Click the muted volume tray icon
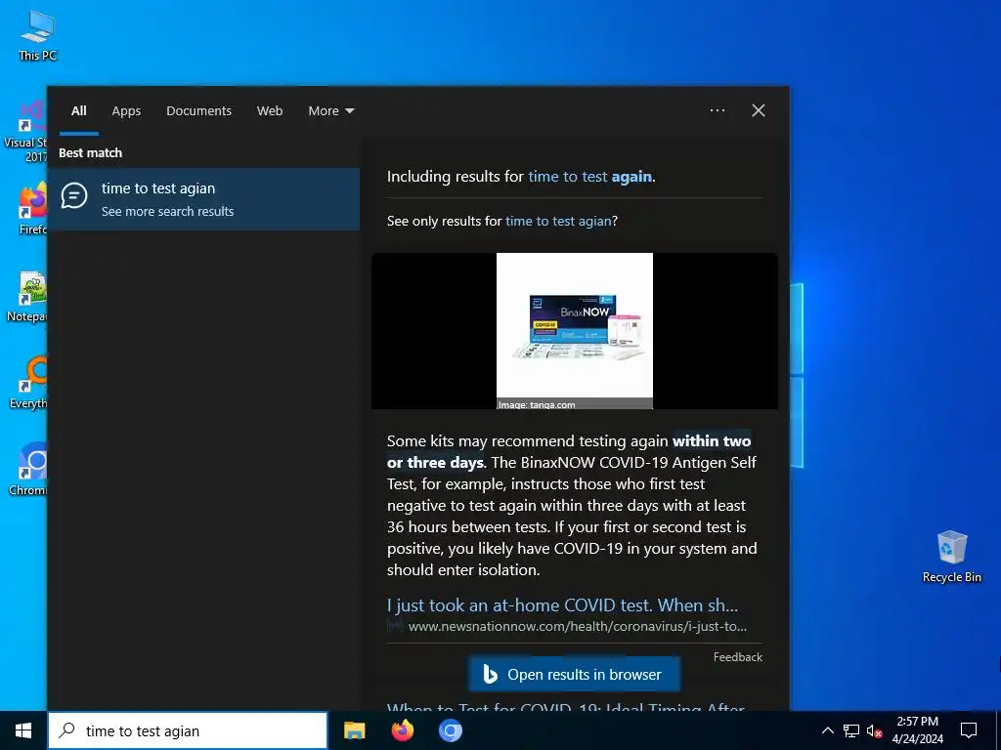The height and width of the screenshot is (750, 1001). pyautogui.click(x=874, y=730)
